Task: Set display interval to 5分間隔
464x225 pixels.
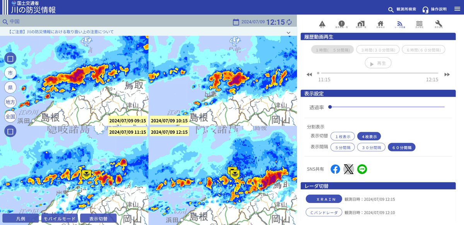Action: 343,147
